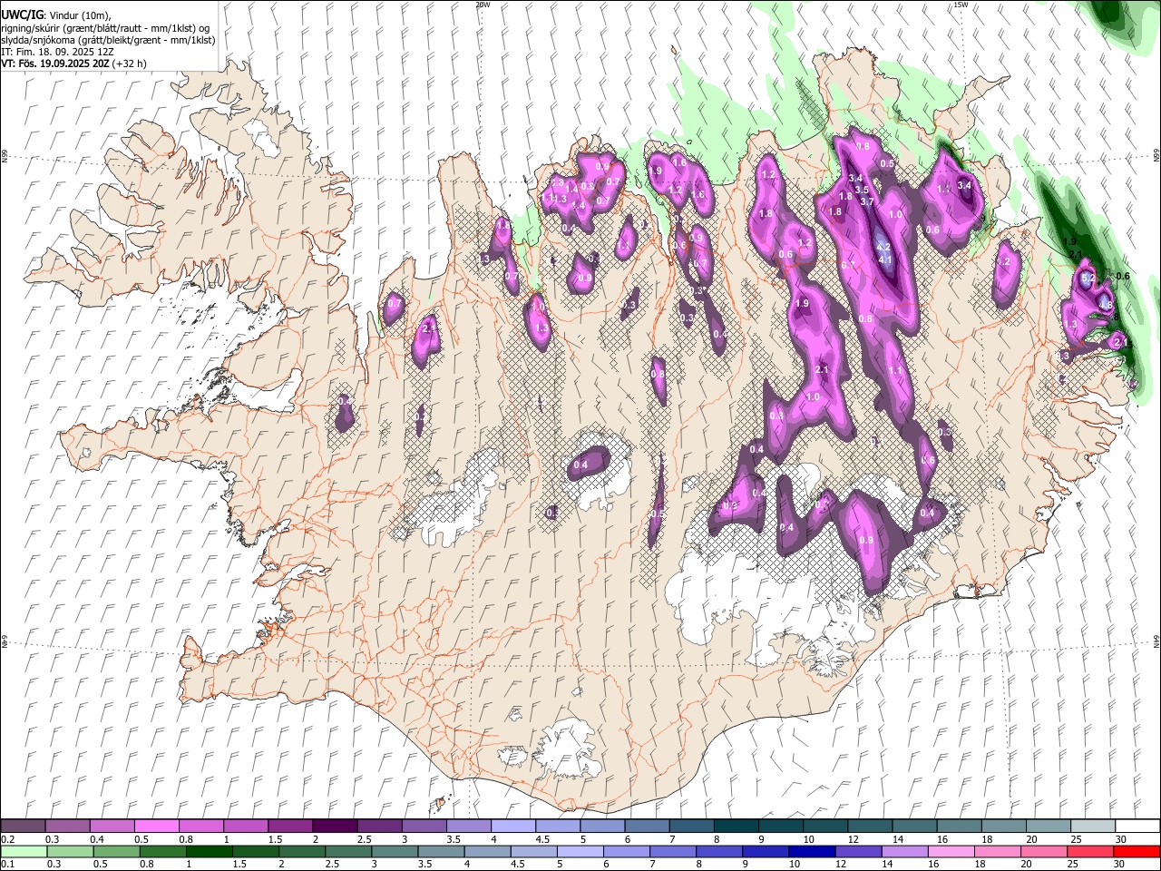
Task: Click the 0.1–0.3 palest green swatch, lower legend
Action: pyautogui.click(x=24, y=851)
